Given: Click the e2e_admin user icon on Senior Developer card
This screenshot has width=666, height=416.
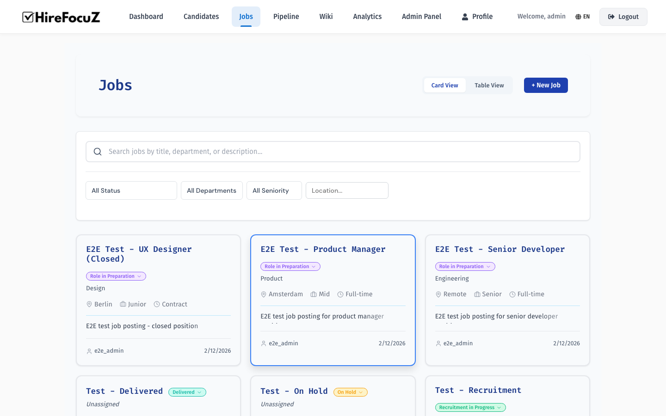Looking at the screenshot, I should [438, 343].
